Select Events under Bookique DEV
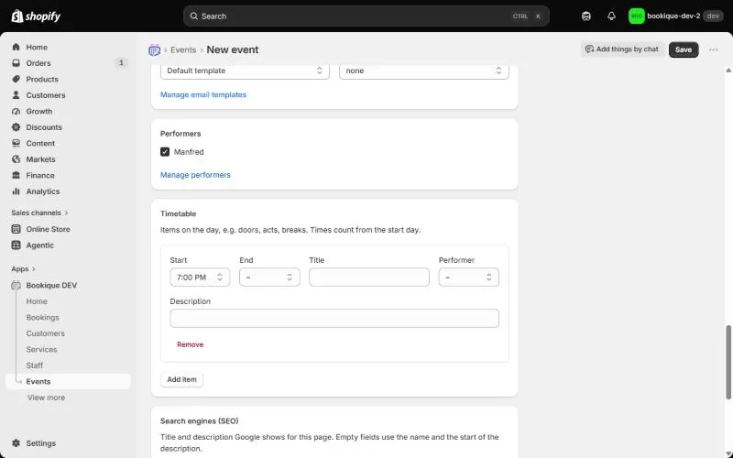 [68, 381]
